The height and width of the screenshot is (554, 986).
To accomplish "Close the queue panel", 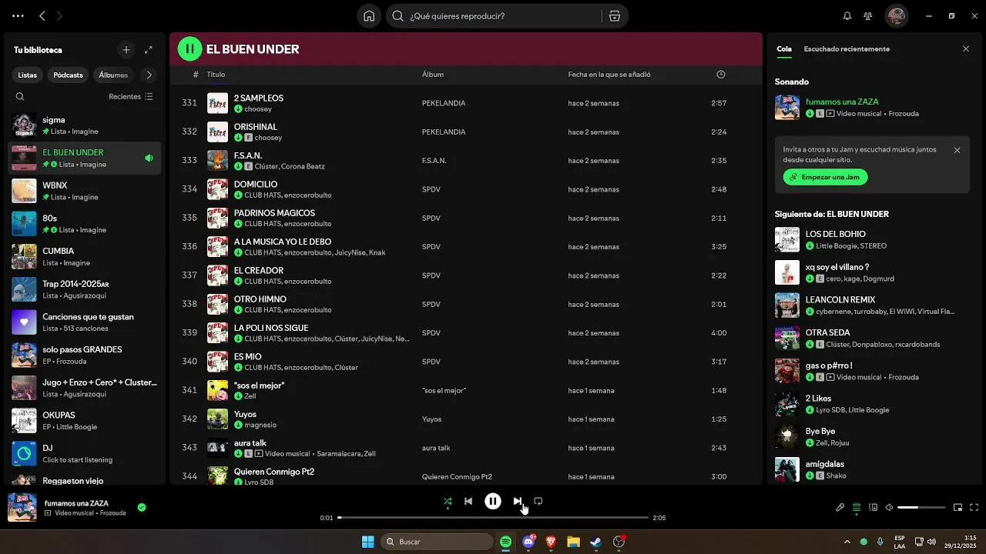I will (x=966, y=49).
